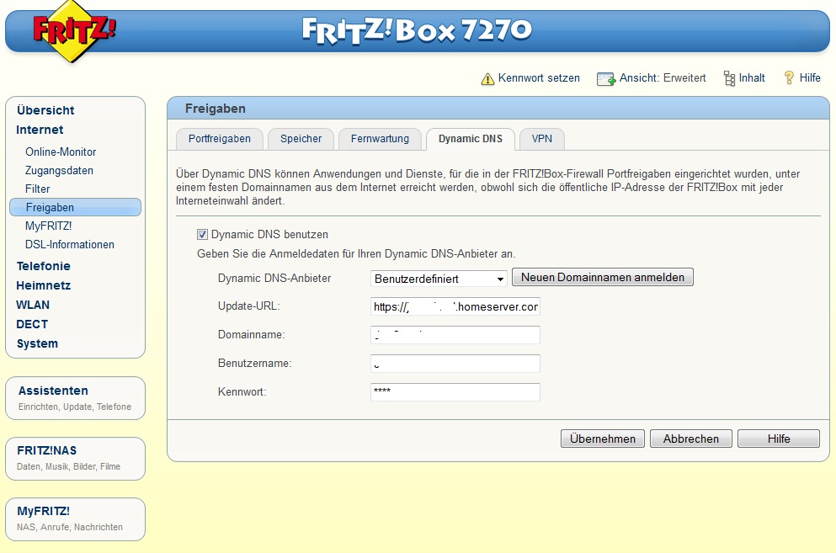
Task: Click the Hilfe question mark icon
Action: coord(789,77)
